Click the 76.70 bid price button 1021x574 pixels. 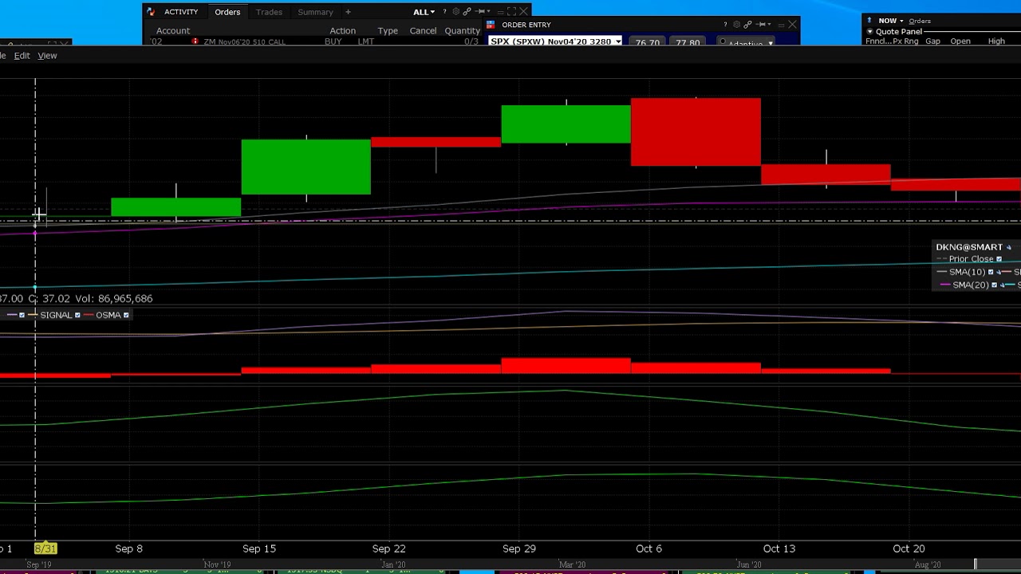pyautogui.click(x=647, y=42)
